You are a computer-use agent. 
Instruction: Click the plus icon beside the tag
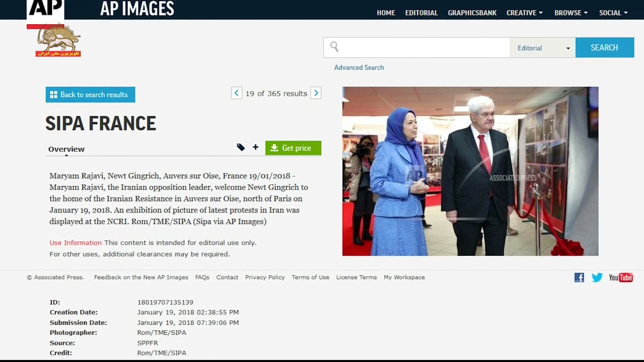pos(256,147)
